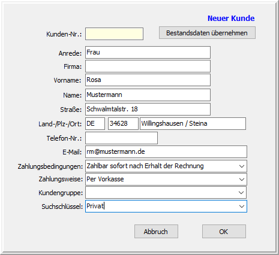Screen dimensions: 279x255
Task: Click the postal code field 34628
Action: coord(123,124)
